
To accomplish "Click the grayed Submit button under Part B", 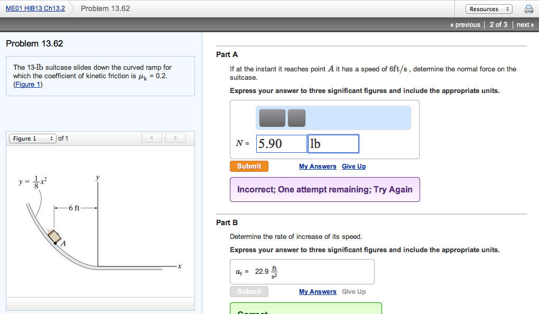I will pyautogui.click(x=249, y=291).
